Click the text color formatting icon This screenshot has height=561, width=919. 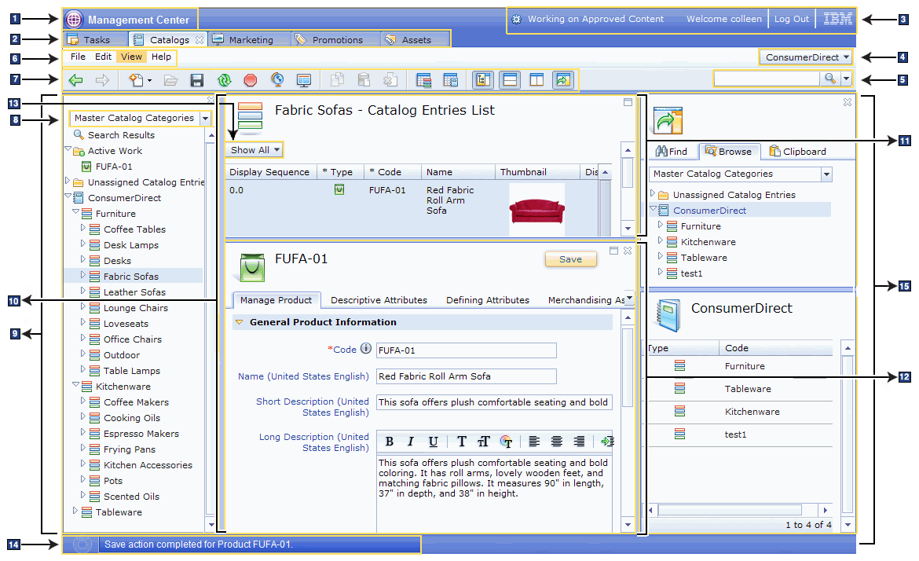point(506,442)
